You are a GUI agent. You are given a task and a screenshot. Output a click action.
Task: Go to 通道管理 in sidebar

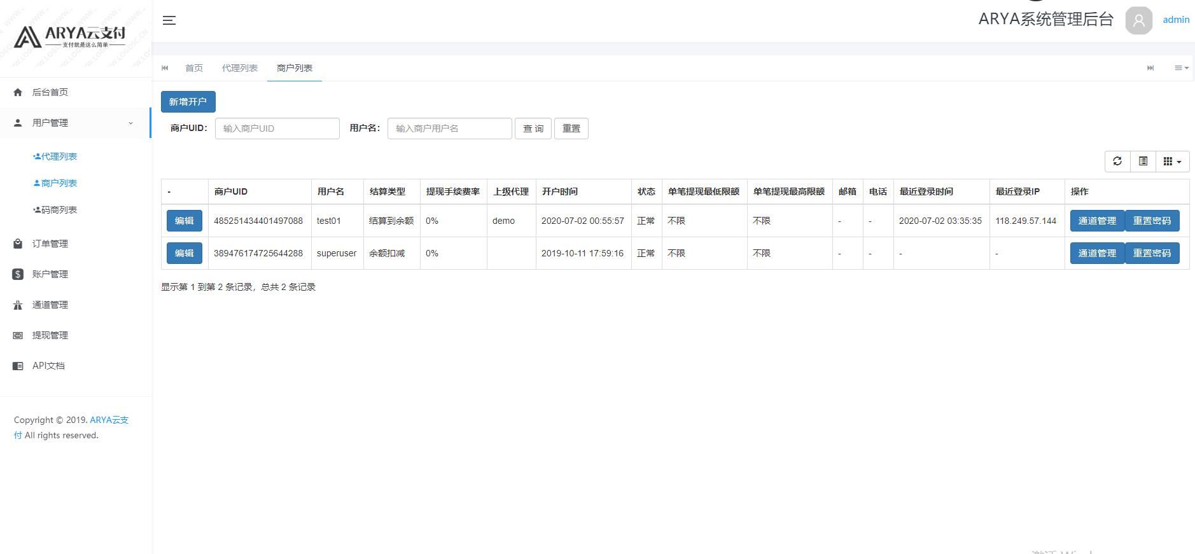75,305
